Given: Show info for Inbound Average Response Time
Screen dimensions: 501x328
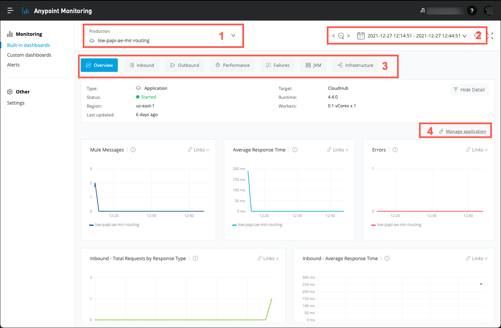Looking at the screenshot, I should click(387, 258).
